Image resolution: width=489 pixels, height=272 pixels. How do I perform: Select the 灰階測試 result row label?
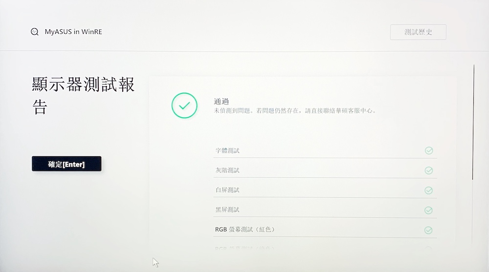(x=227, y=170)
